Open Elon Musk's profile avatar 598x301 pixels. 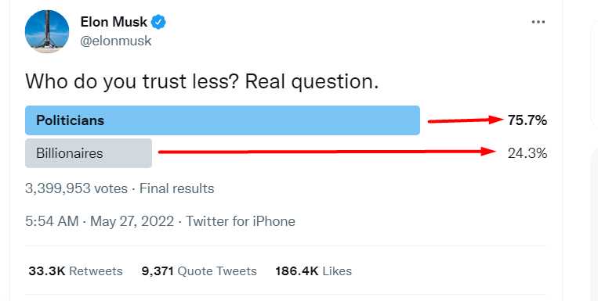click(47, 31)
